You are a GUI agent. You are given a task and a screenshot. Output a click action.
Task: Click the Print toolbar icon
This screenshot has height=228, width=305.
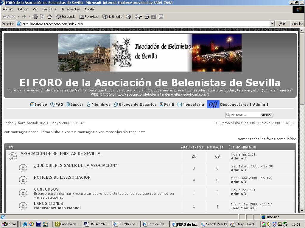(146, 17)
